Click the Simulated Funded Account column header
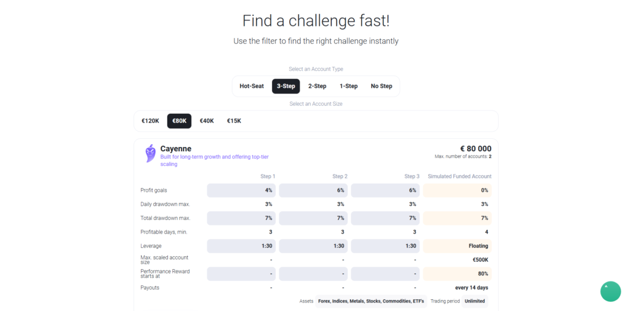Viewport: 630px width, 311px height. pos(459,176)
